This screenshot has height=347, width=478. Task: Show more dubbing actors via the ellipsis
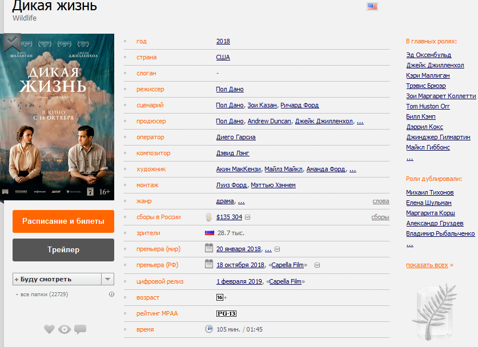409,244
